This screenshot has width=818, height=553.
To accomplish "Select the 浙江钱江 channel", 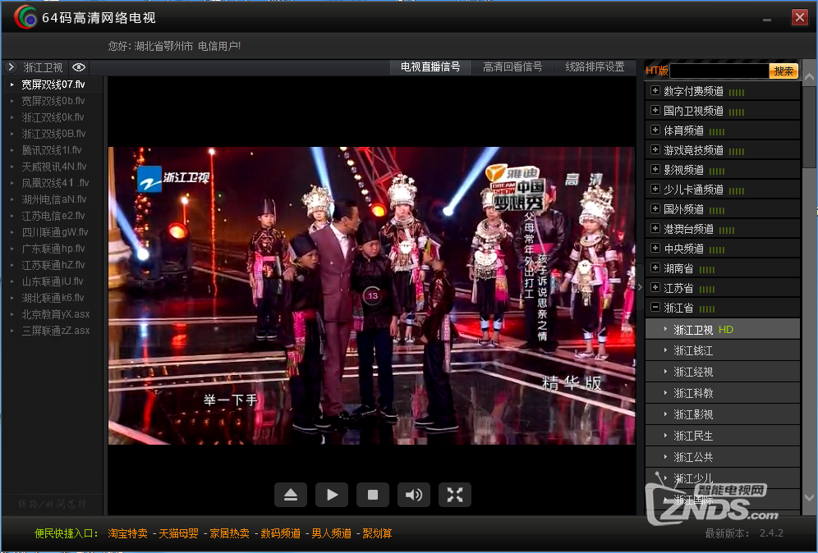I will (x=723, y=351).
